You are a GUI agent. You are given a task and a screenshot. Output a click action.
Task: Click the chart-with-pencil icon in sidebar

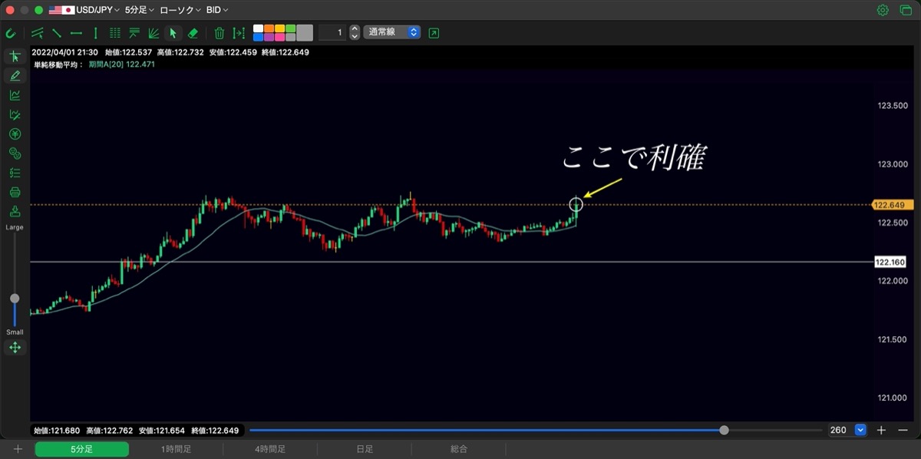point(15,115)
